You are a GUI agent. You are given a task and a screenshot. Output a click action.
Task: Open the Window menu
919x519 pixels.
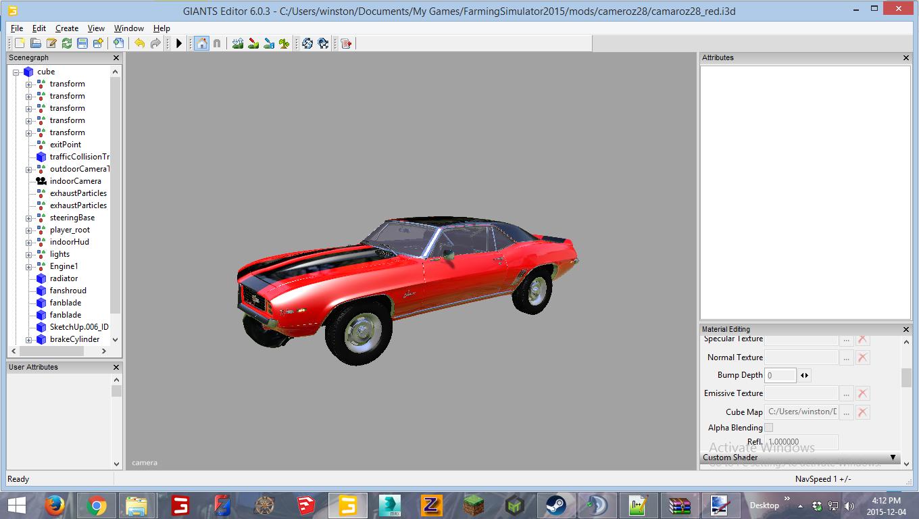coord(128,28)
